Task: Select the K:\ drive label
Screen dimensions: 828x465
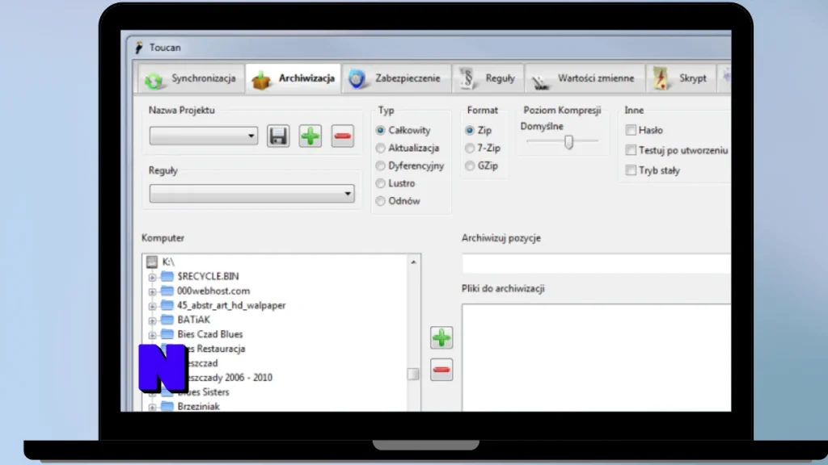Action: (x=168, y=262)
